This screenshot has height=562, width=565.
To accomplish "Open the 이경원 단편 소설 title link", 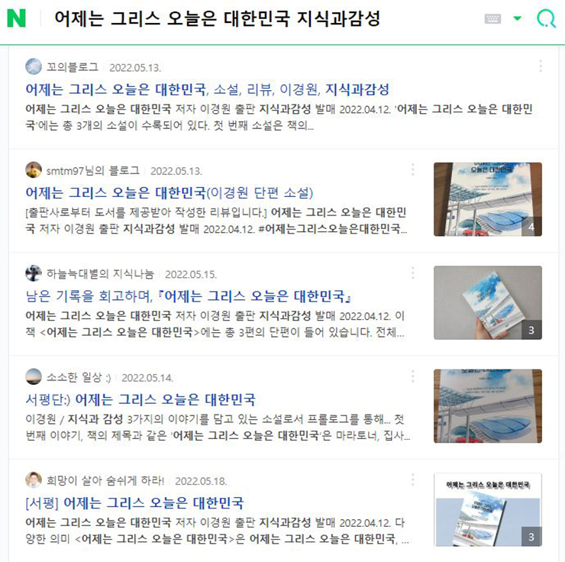I will pos(169,192).
